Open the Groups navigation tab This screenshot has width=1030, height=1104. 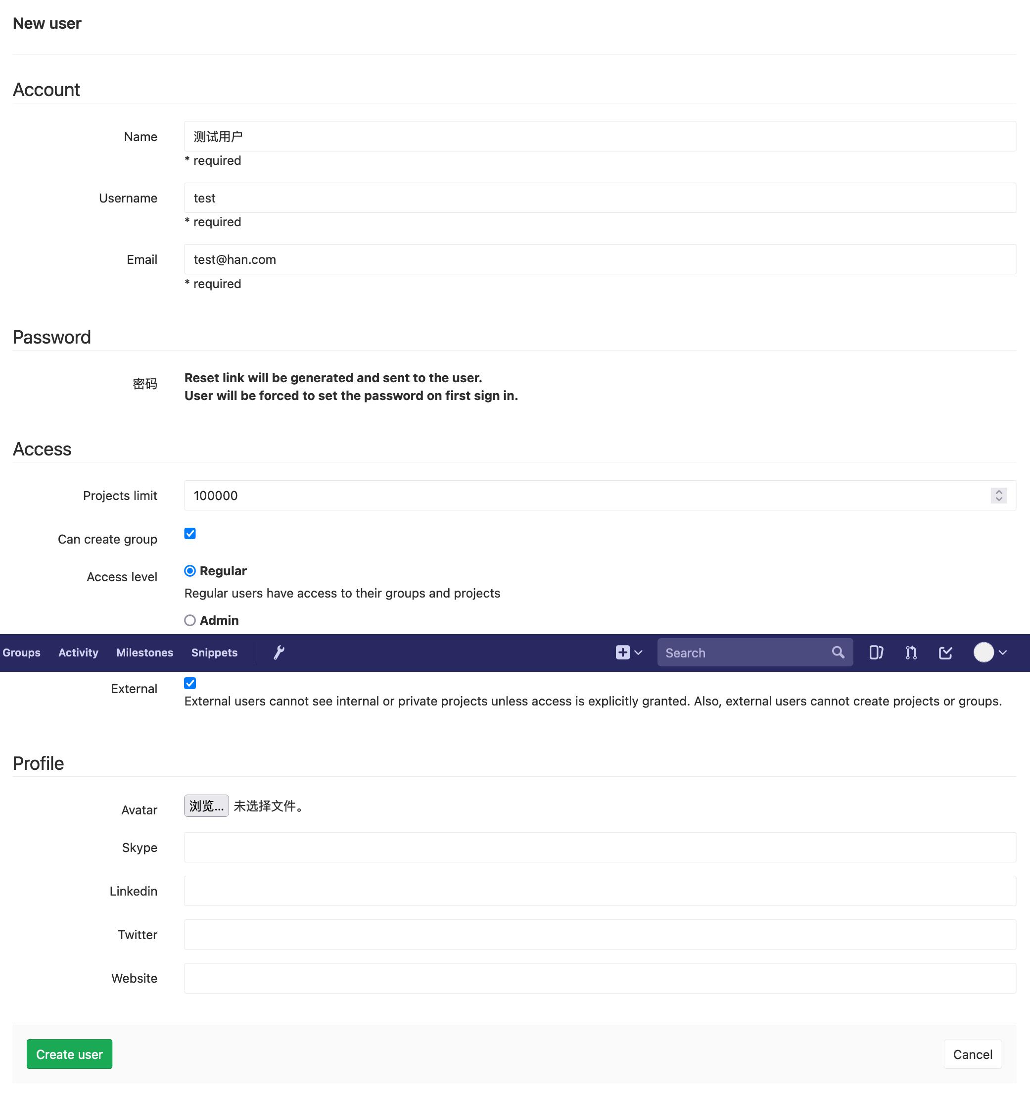[21, 652]
